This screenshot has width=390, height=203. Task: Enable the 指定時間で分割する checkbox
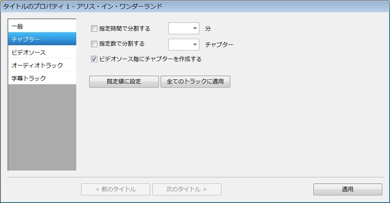[x=94, y=29]
